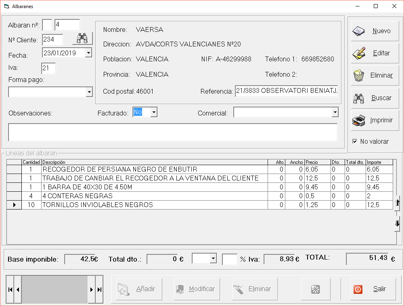Create a new albaran with Nuevo
The width and height of the screenshot is (404, 306).
375,31
